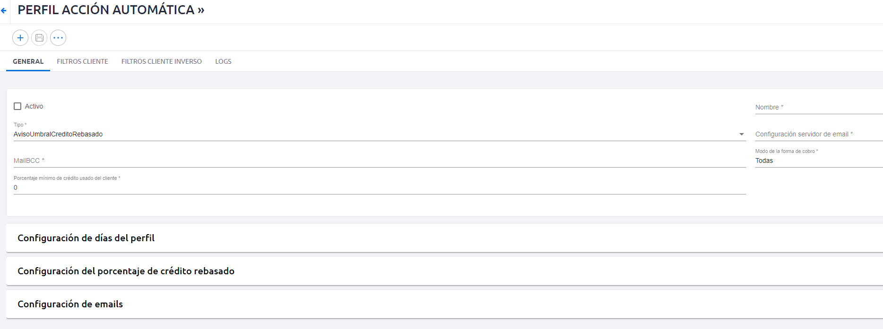Toggle the Activo checkbox

click(x=17, y=106)
